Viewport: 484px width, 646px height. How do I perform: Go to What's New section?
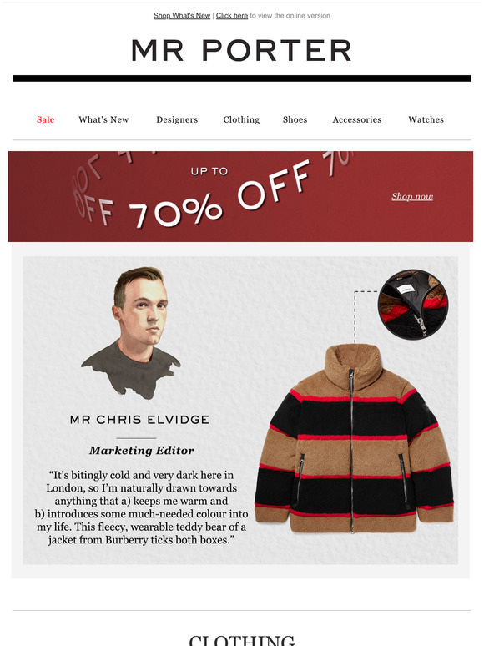(103, 119)
